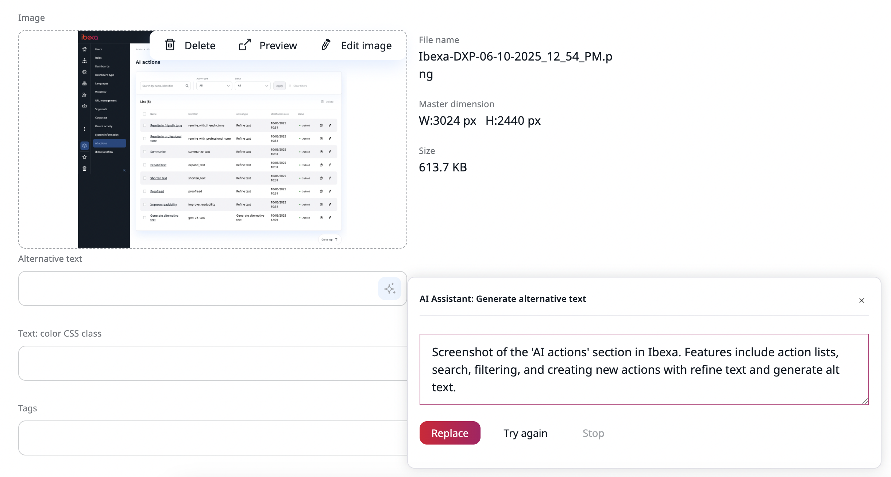The height and width of the screenshot is (477, 891).
Task: Click the trash can Delete icon
Action: [170, 45]
